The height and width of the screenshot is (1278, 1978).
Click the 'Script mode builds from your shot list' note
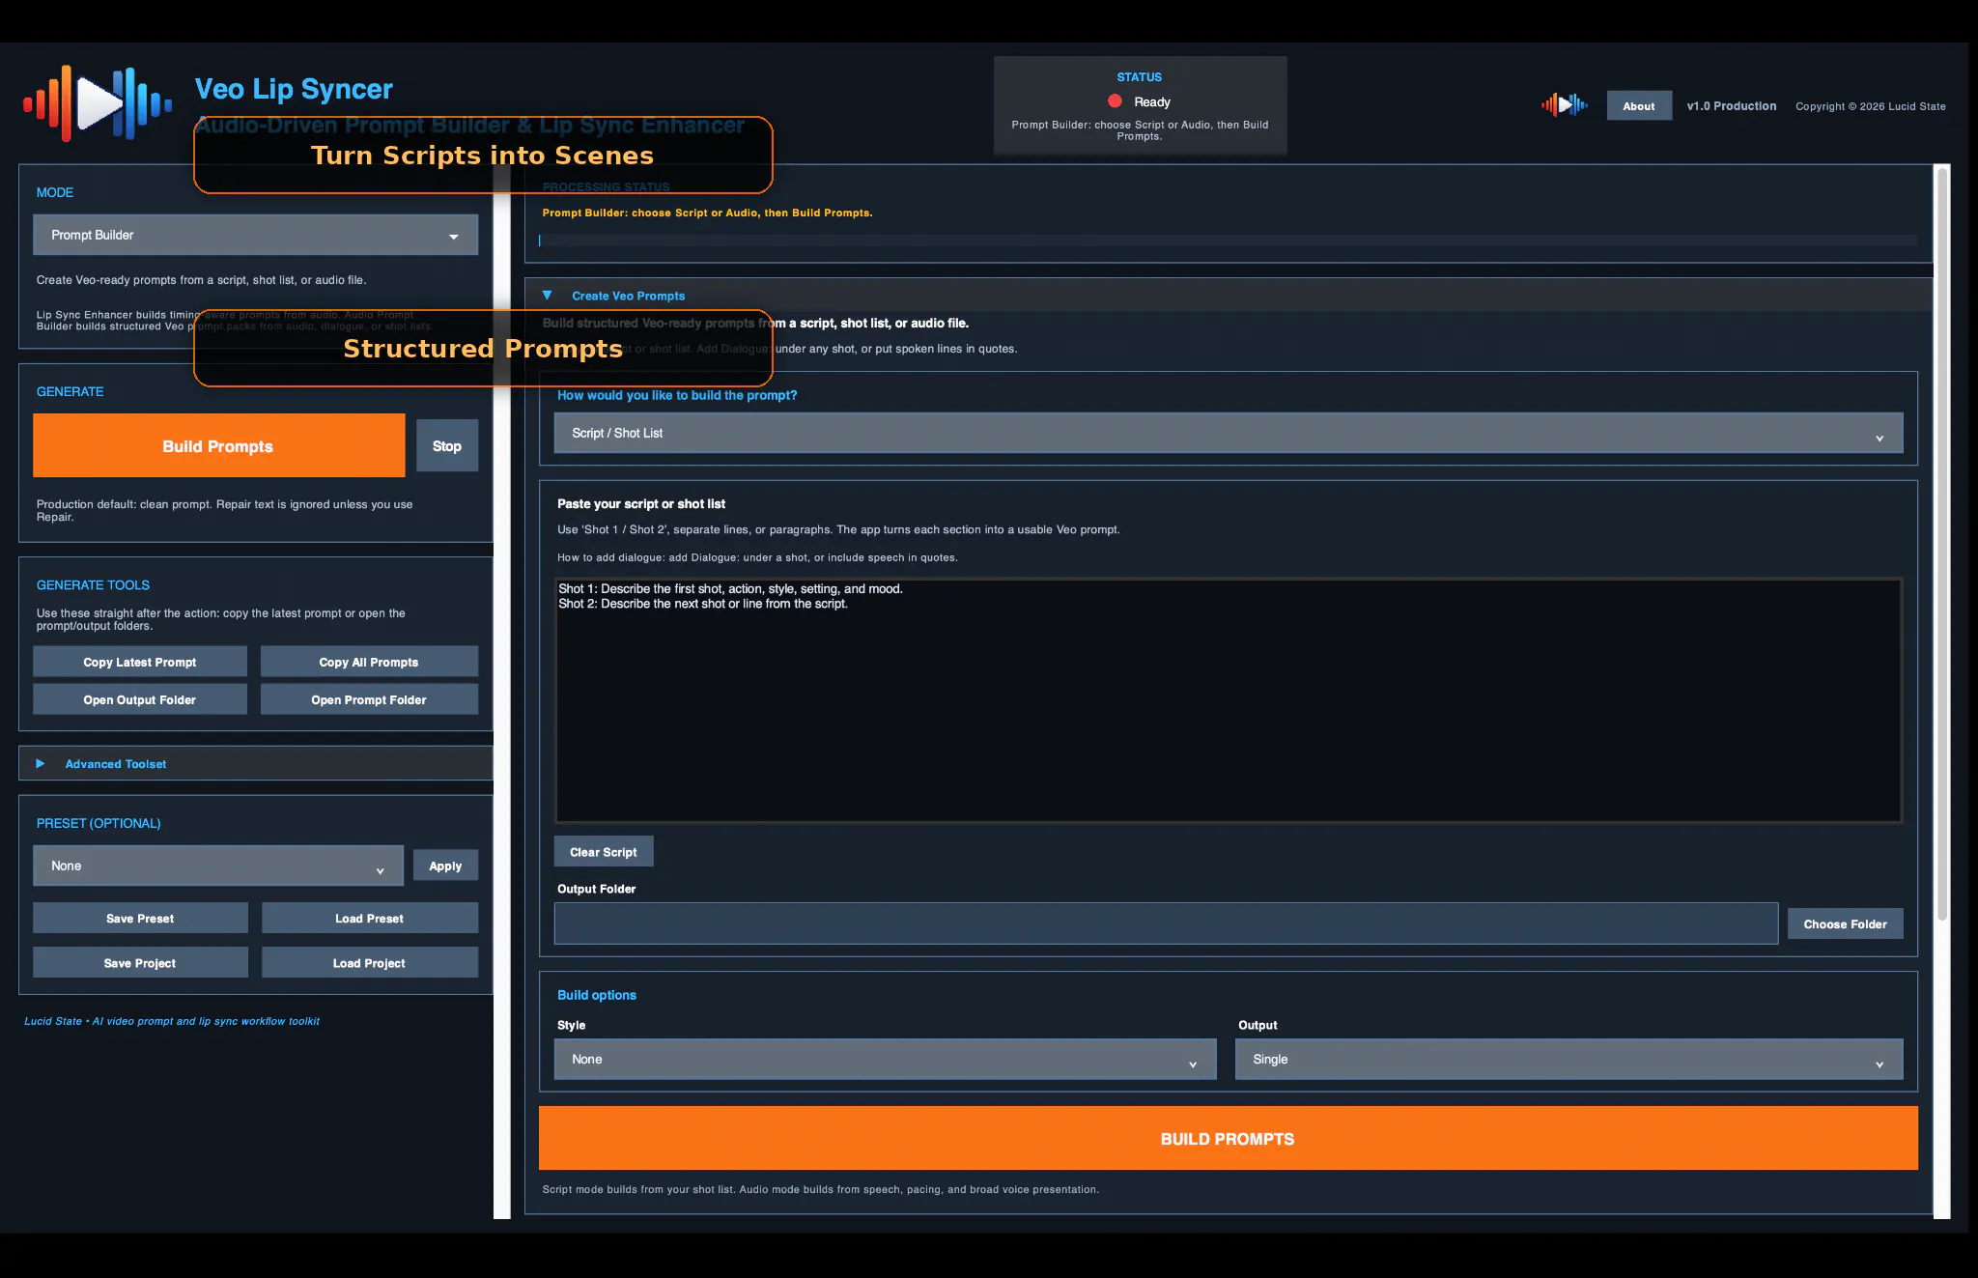[x=820, y=1189]
